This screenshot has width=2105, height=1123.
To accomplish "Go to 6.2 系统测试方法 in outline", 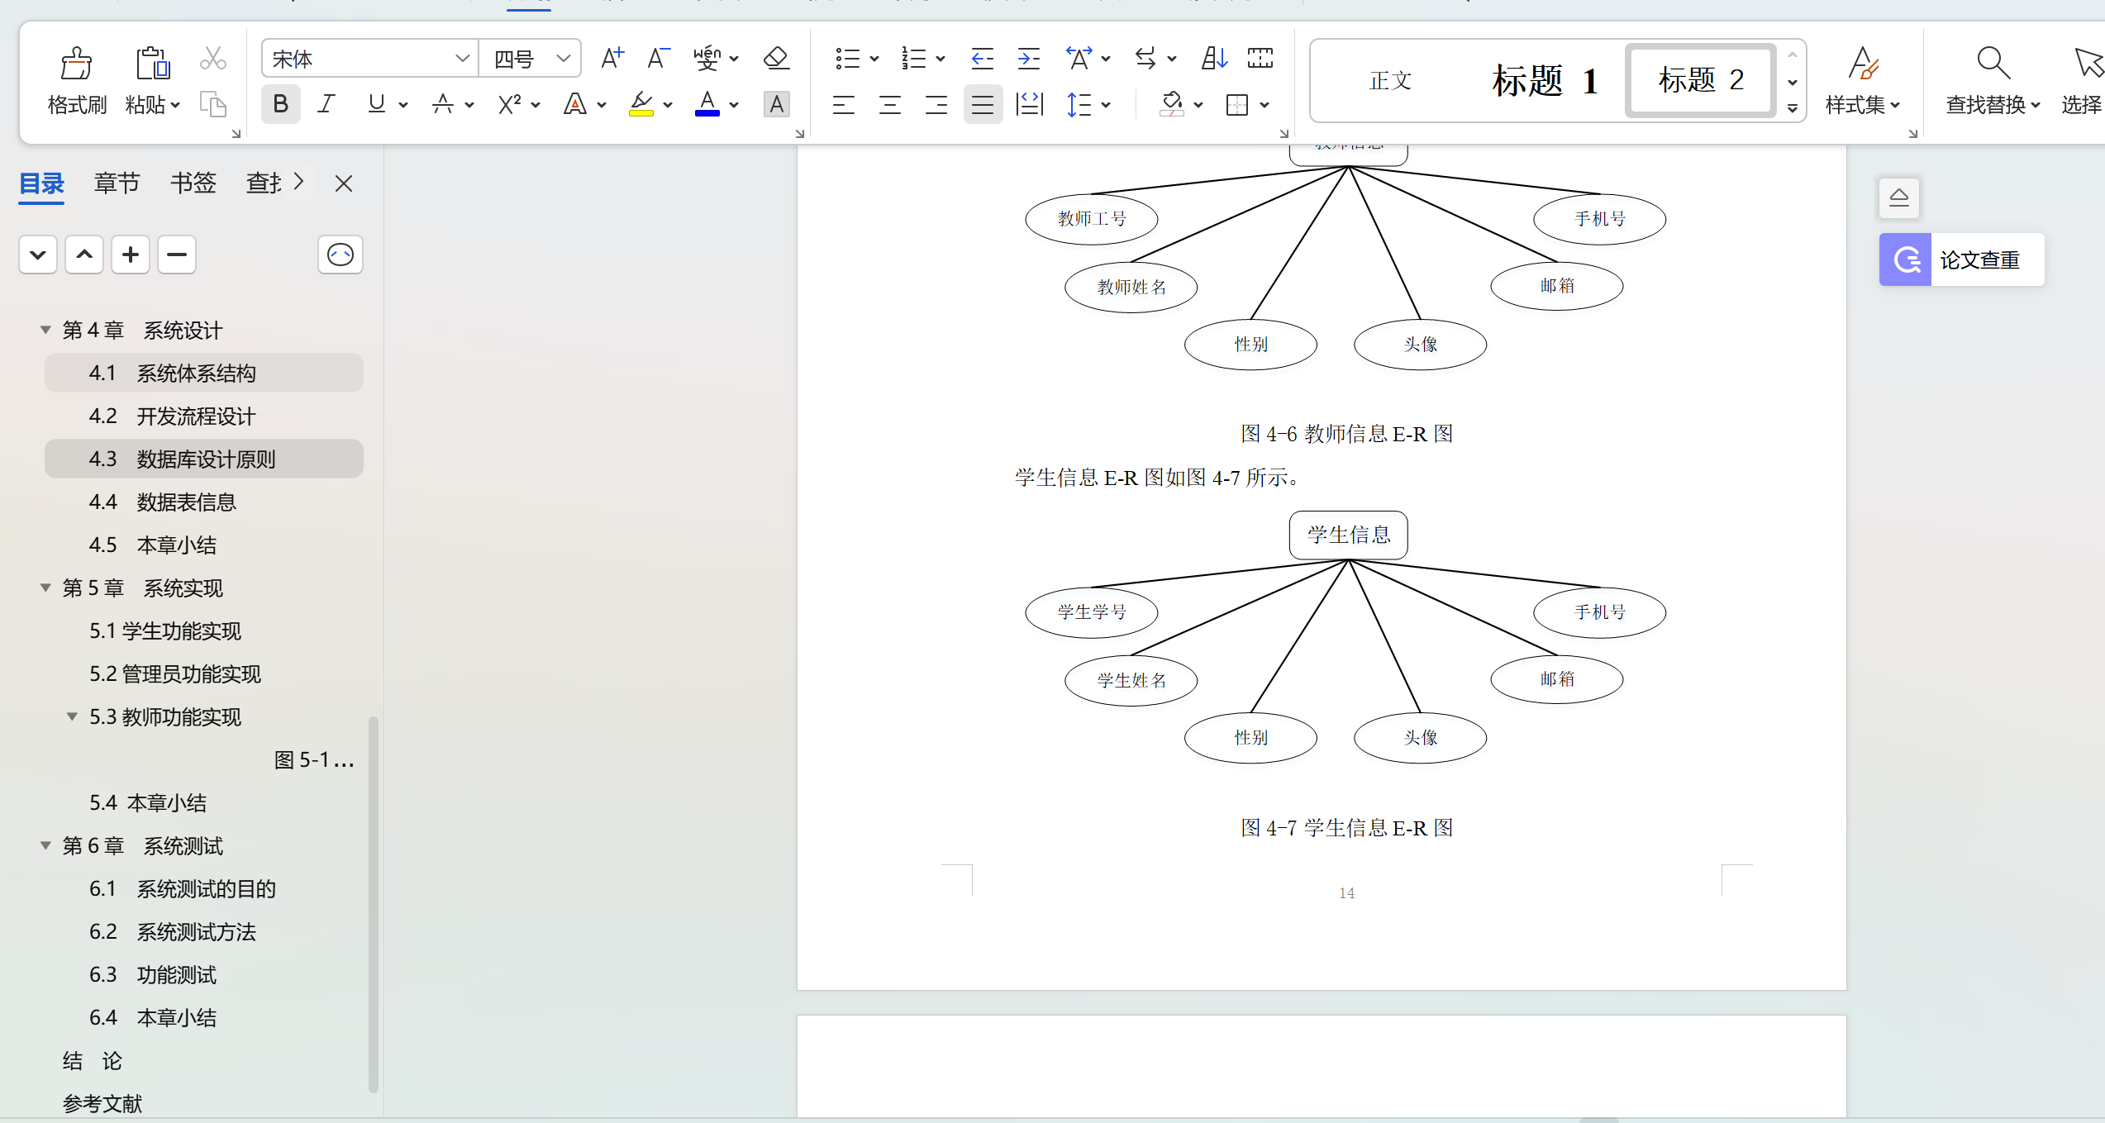I will click(x=197, y=931).
